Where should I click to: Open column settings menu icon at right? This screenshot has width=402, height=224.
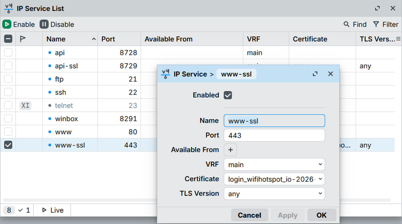tap(398, 39)
